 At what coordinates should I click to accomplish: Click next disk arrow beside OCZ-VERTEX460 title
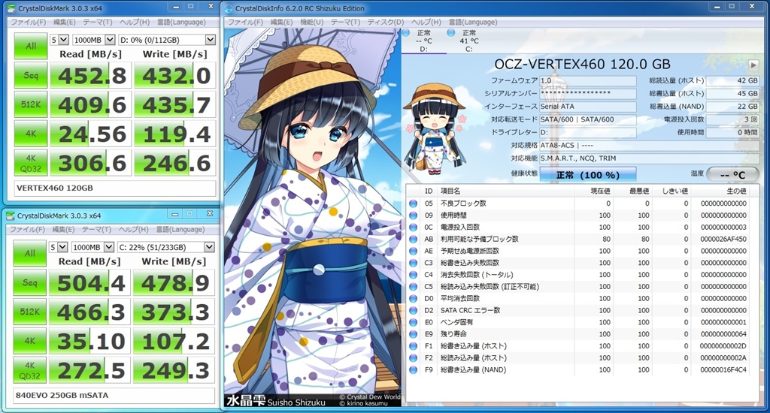[x=753, y=65]
